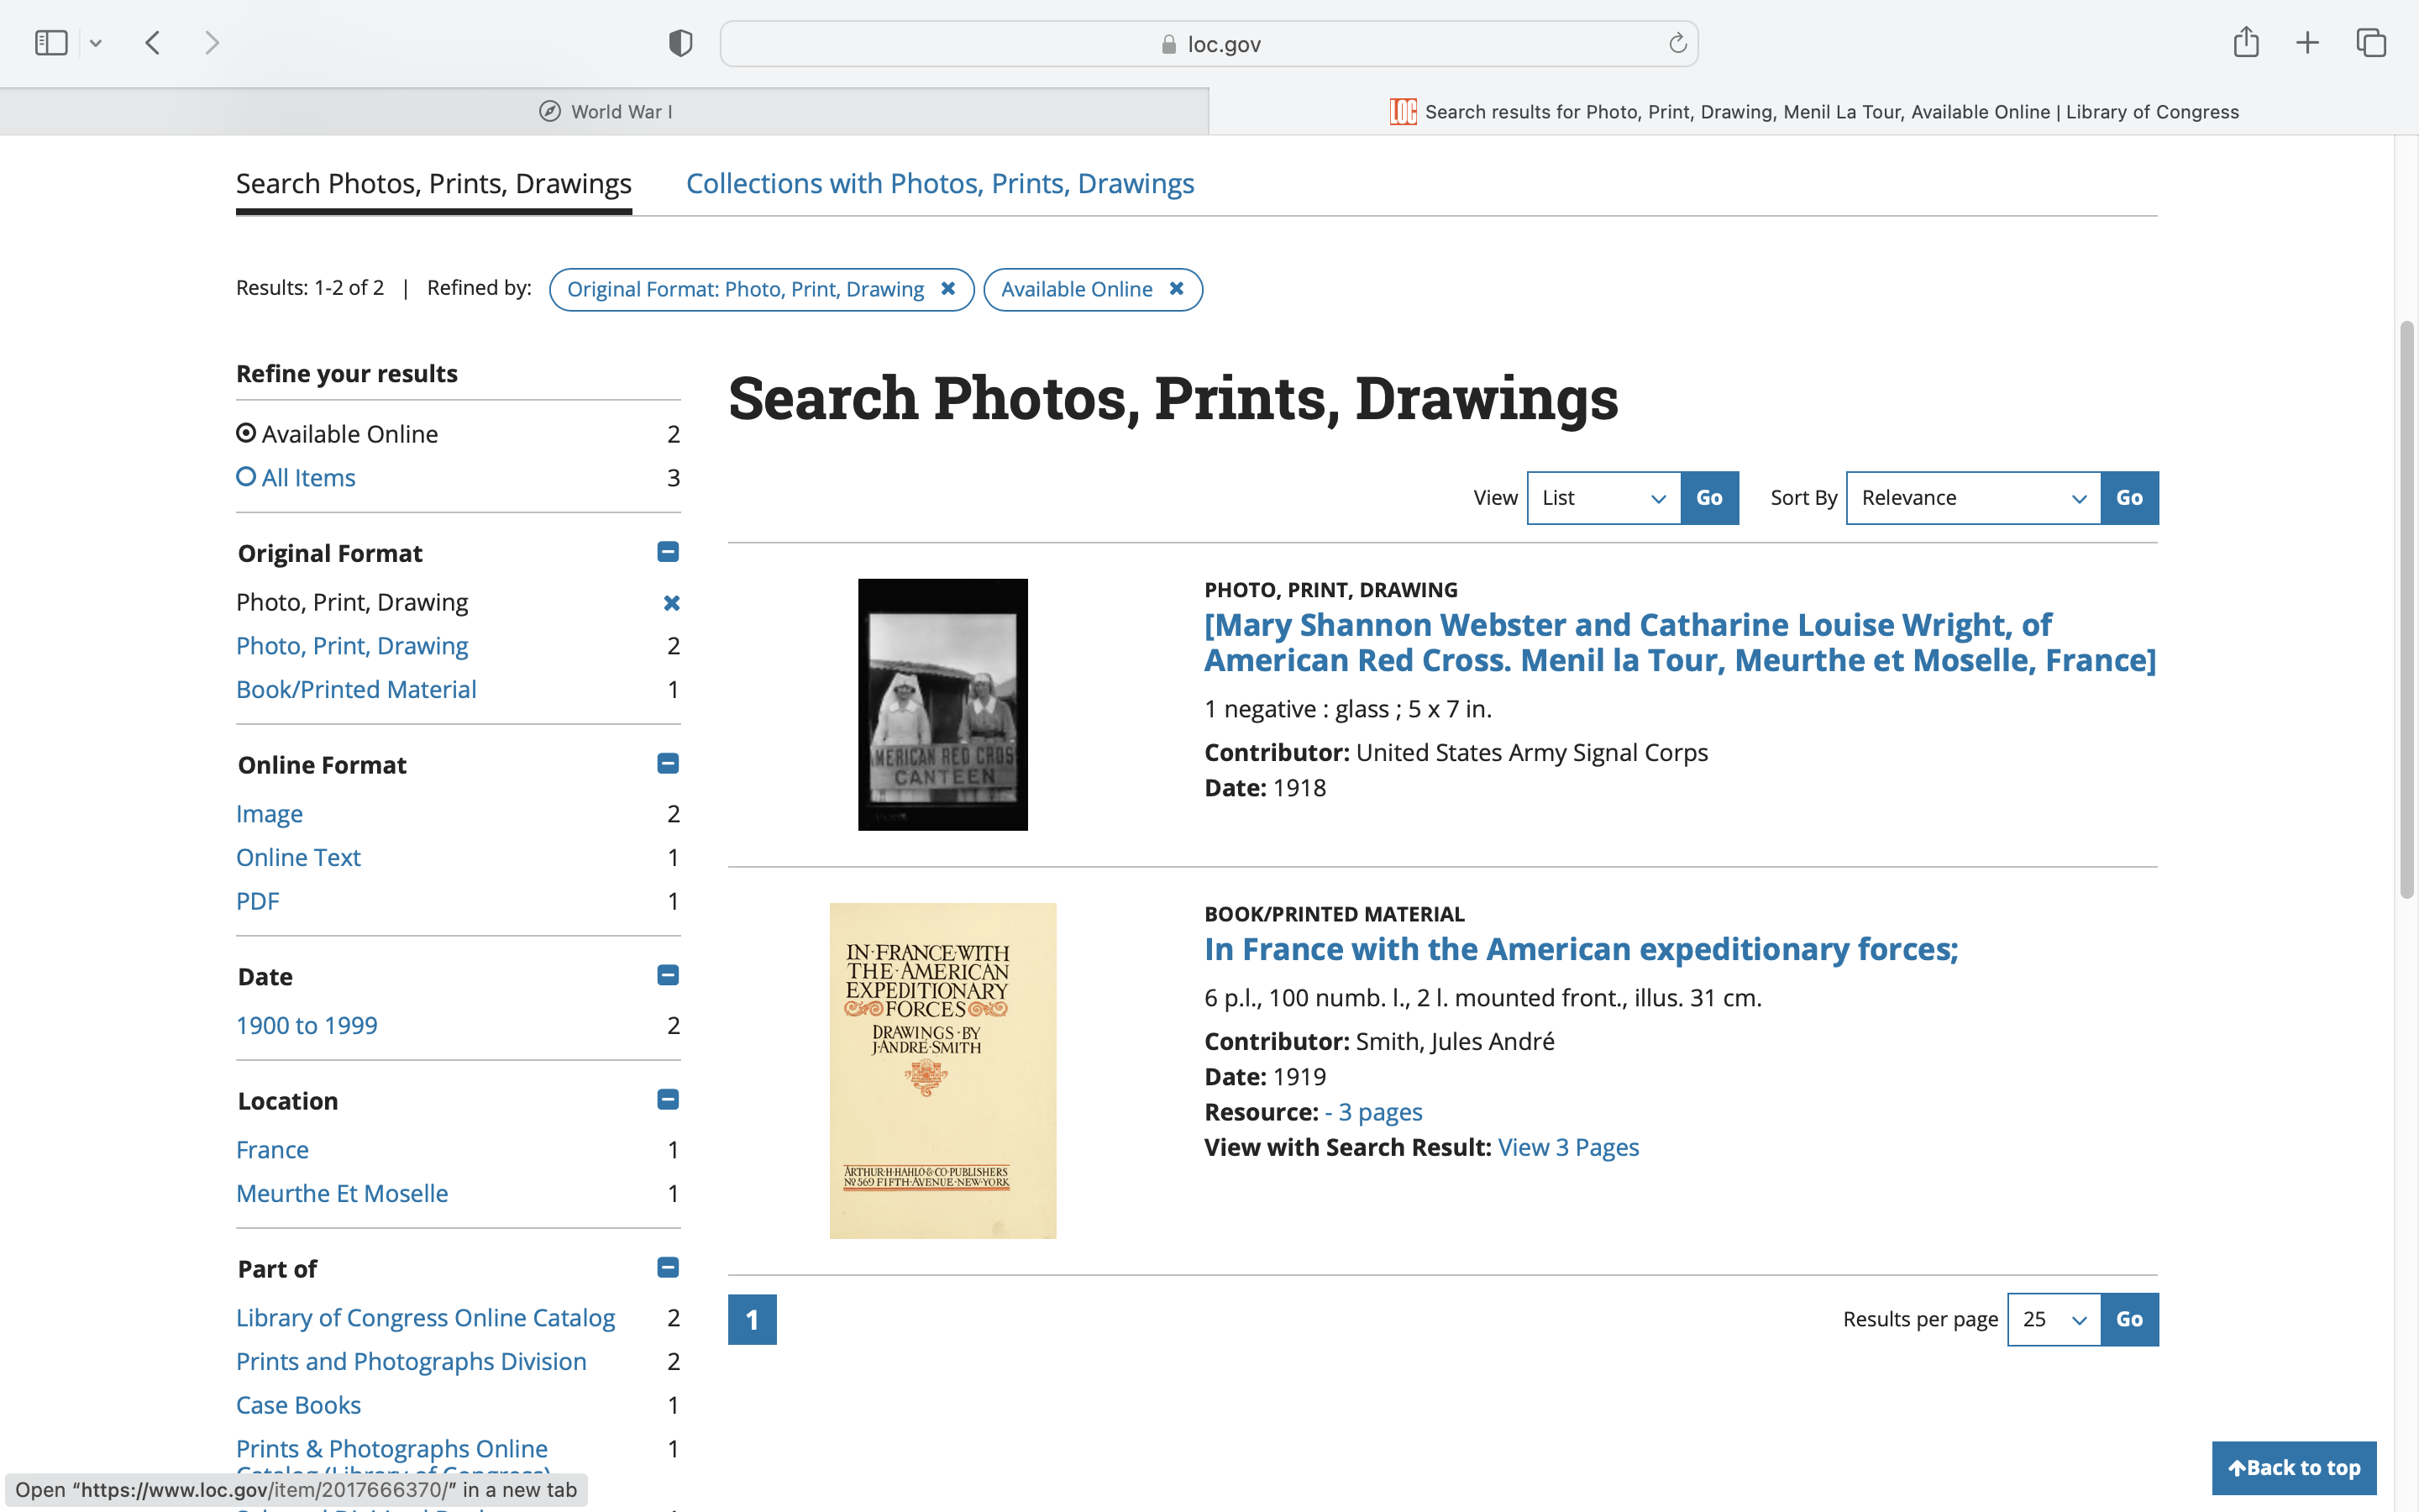Click the privacy shield icon
Image resolution: width=2419 pixels, height=1512 pixels.
(x=680, y=43)
